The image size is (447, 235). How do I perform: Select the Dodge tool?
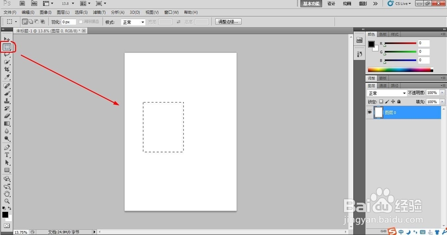[x=7, y=139]
